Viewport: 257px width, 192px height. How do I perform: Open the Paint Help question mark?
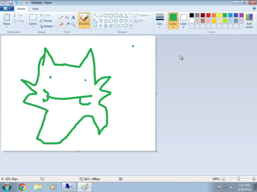pyautogui.click(x=254, y=8)
